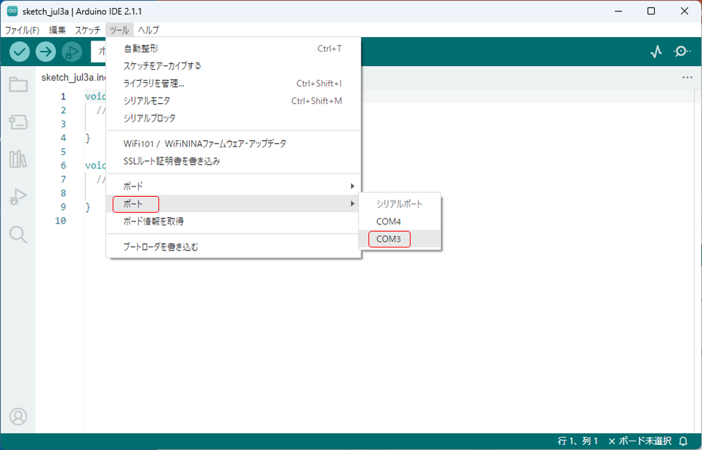Screen dimensions: 702x450
Task: Choose シリアルプロッタ menu entry
Action: pyautogui.click(x=233, y=118)
